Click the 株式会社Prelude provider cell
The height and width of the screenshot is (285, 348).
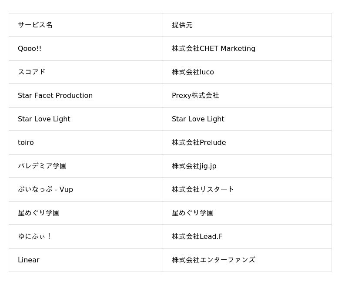click(x=199, y=142)
